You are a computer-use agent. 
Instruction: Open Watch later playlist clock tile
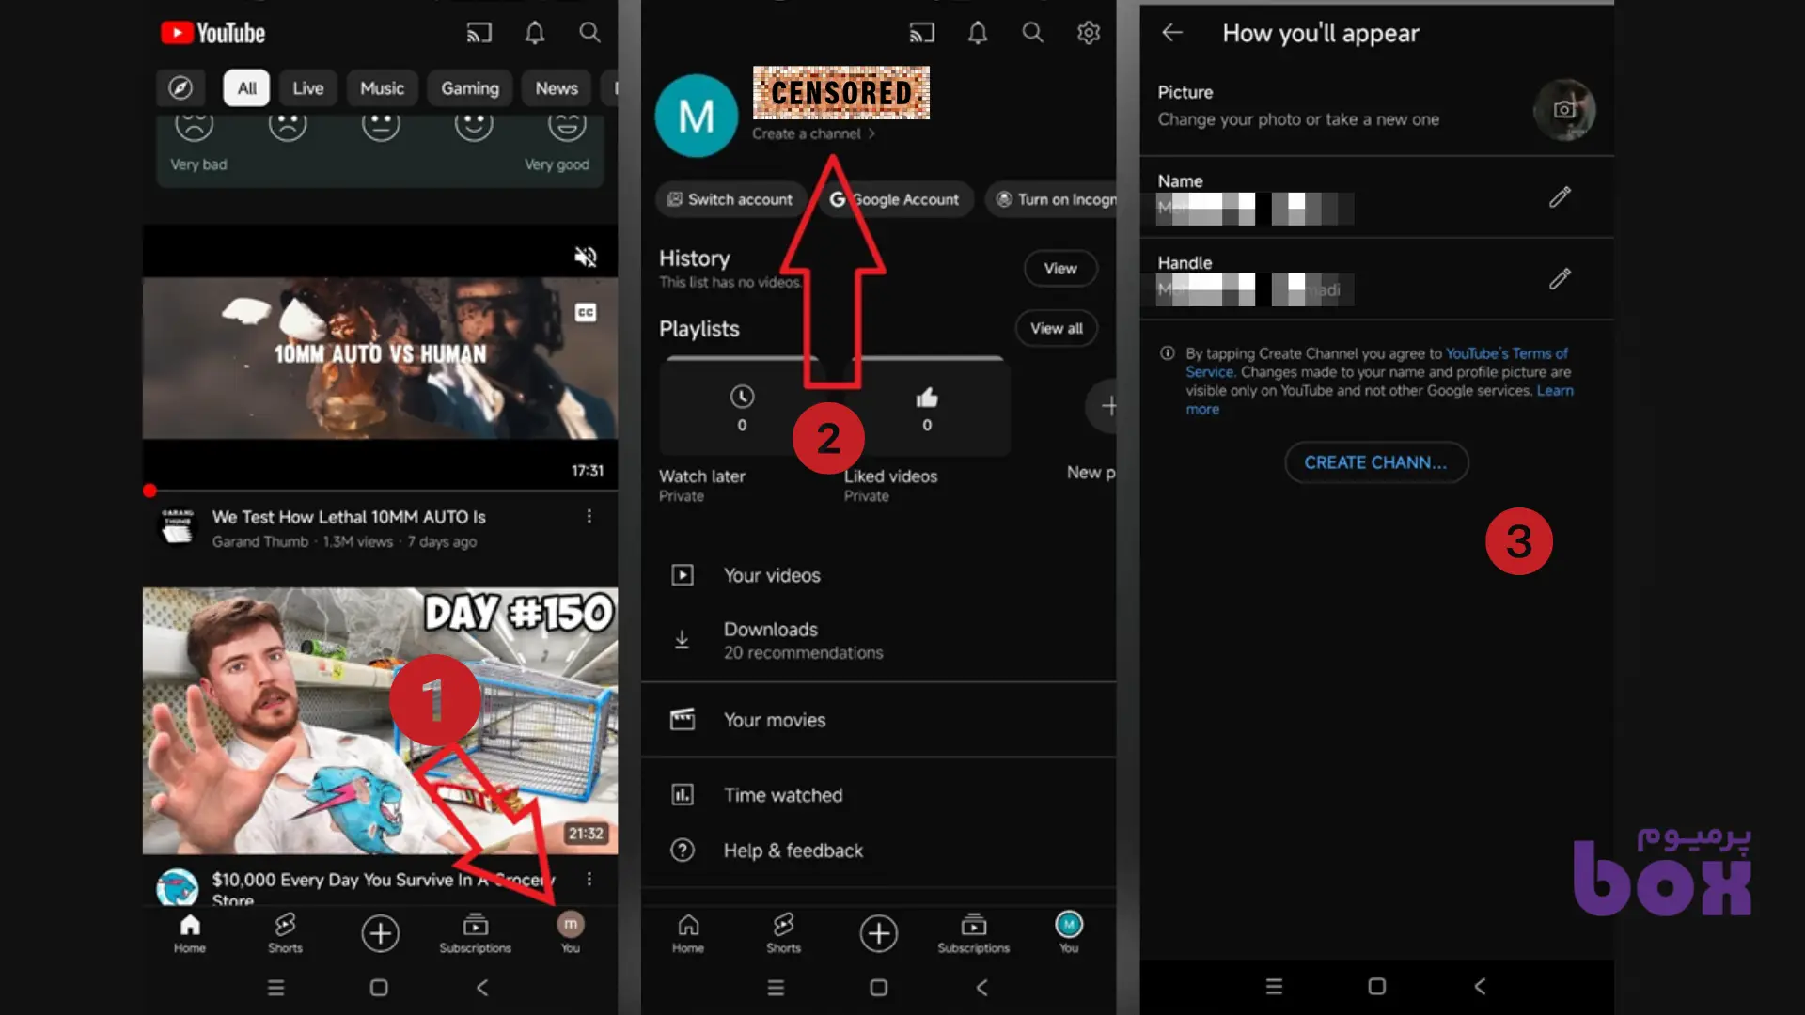point(742,408)
